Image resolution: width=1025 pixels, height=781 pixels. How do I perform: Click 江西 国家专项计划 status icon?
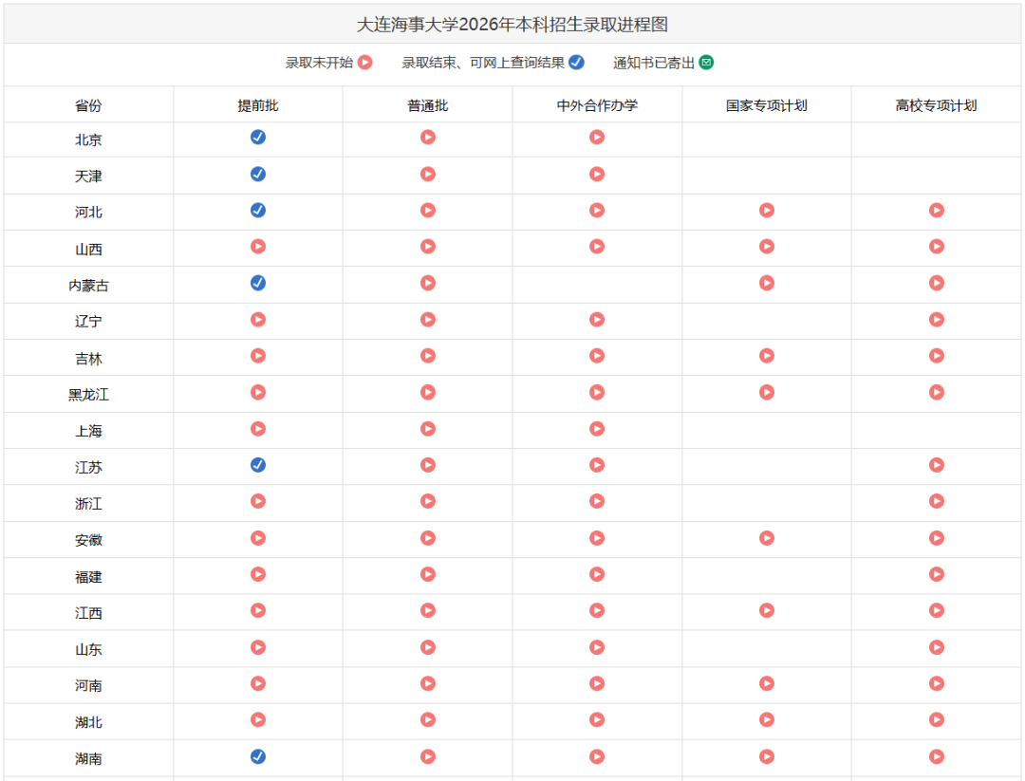767,610
